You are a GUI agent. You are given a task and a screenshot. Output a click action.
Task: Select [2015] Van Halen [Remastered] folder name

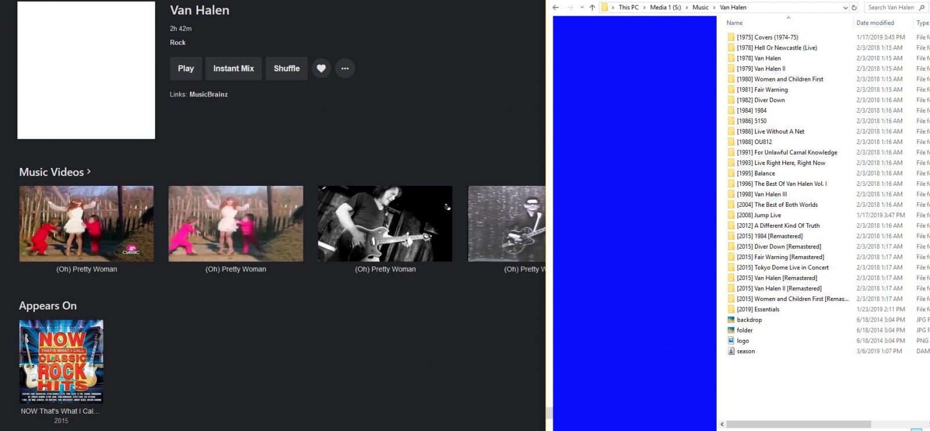pyautogui.click(x=777, y=278)
